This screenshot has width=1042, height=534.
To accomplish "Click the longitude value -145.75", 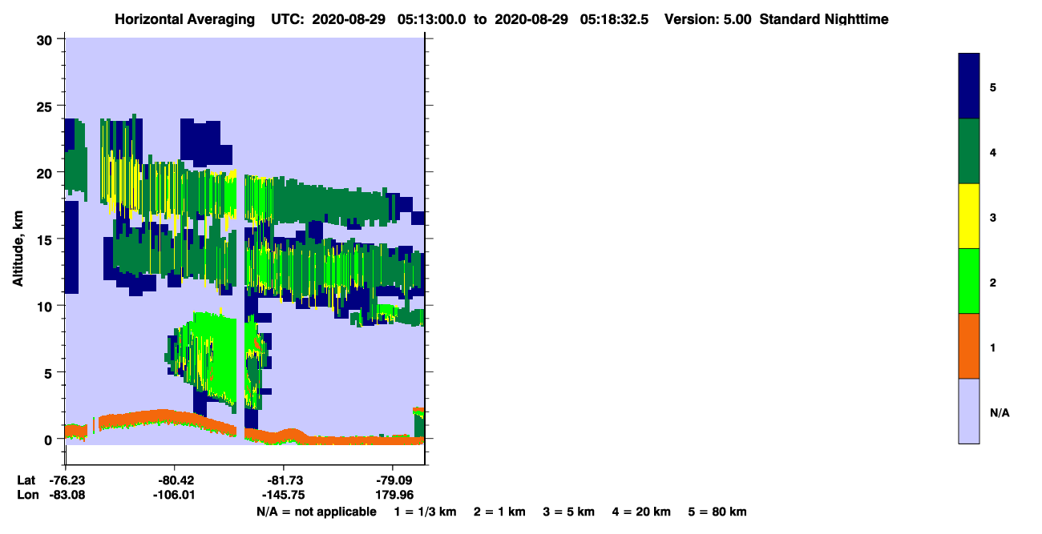I will (283, 496).
